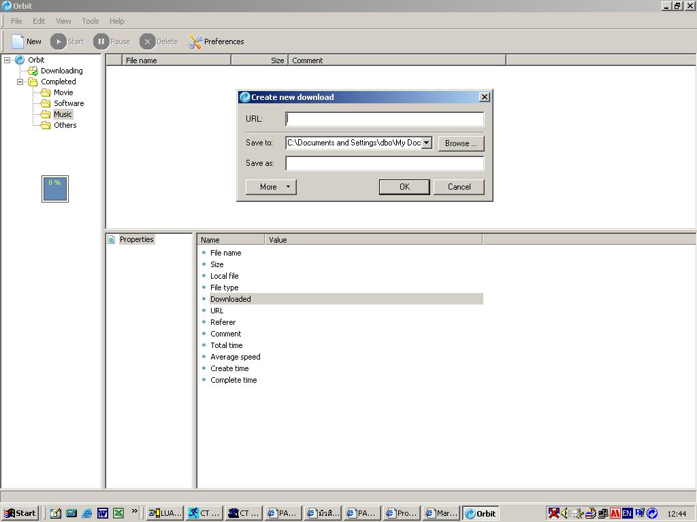Click the Browse button for save location
Image resolution: width=697 pixels, height=522 pixels.
point(461,143)
